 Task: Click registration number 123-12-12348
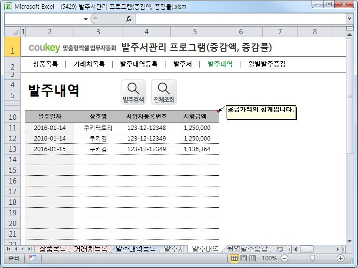pyautogui.click(x=147, y=128)
